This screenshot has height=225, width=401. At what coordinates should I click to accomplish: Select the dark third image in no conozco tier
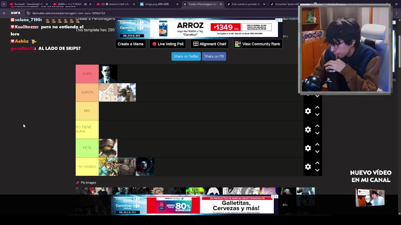pos(145,167)
